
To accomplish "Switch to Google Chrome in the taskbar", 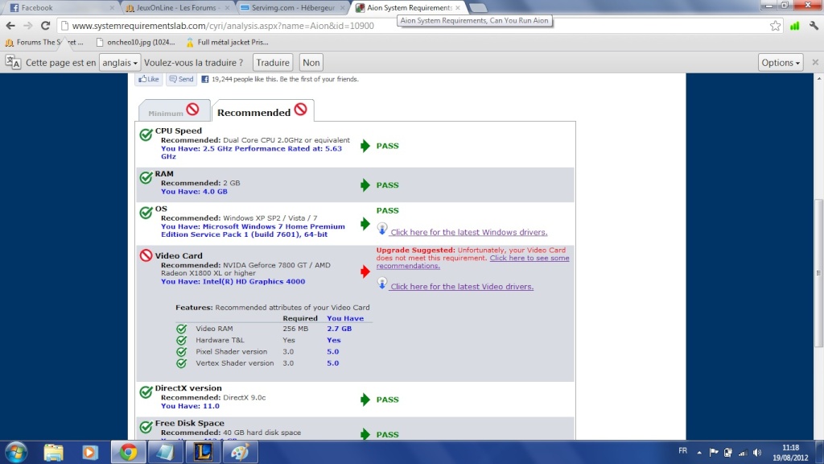I will click(x=128, y=453).
